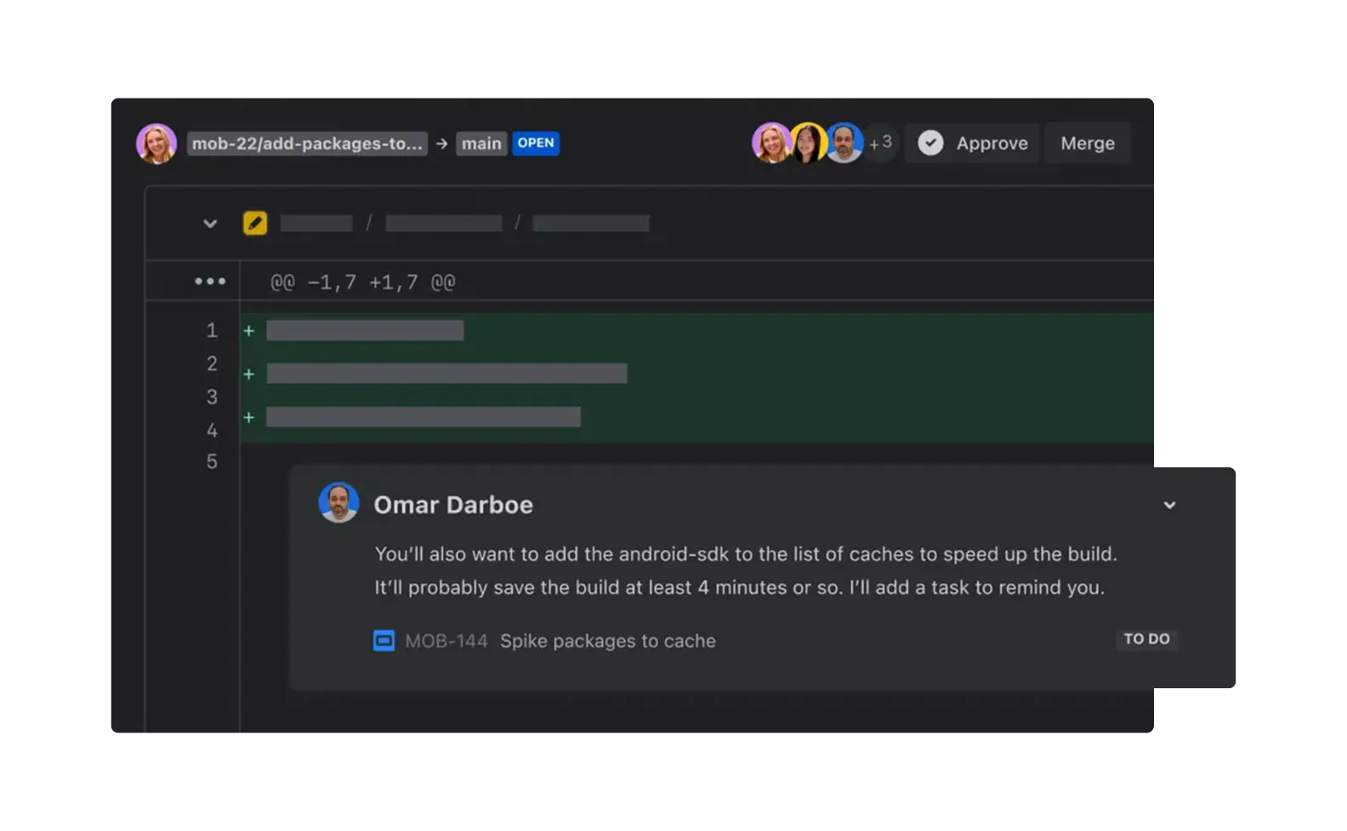The height and width of the screenshot is (831, 1347).
Task: Click the mob-22/add-packages-to... source branch label
Action: (307, 144)
